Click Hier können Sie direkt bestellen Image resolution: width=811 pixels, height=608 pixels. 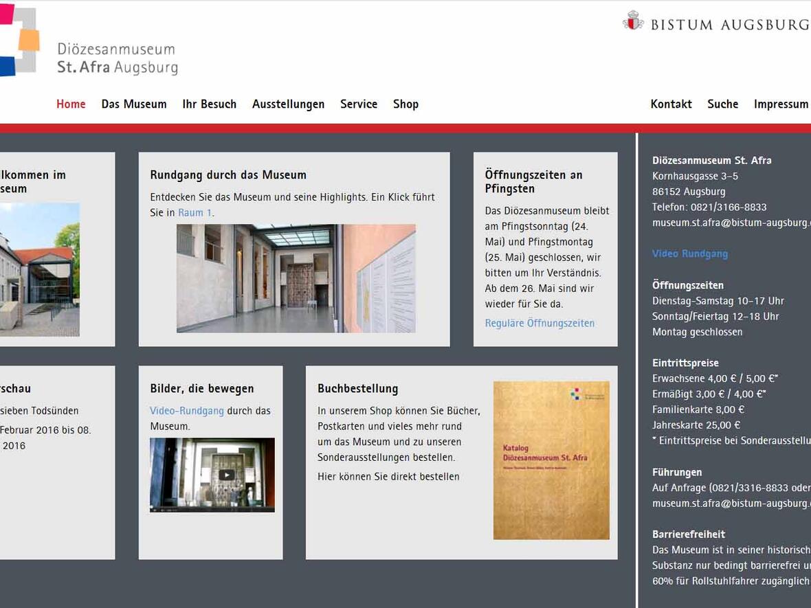tap(388, 477)
